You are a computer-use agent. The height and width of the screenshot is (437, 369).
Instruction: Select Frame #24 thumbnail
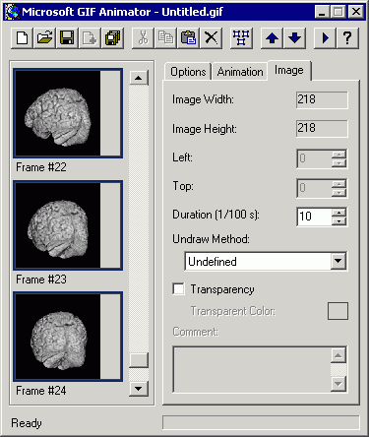click(x=68, y=337)
